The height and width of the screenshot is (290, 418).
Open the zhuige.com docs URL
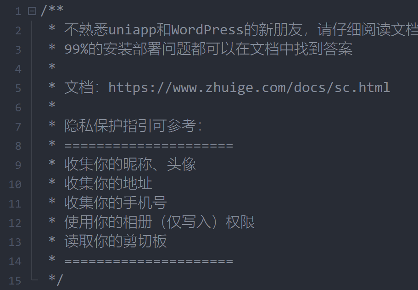[x=249, y=88]
